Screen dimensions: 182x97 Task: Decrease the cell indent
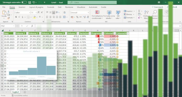[57, 17]
